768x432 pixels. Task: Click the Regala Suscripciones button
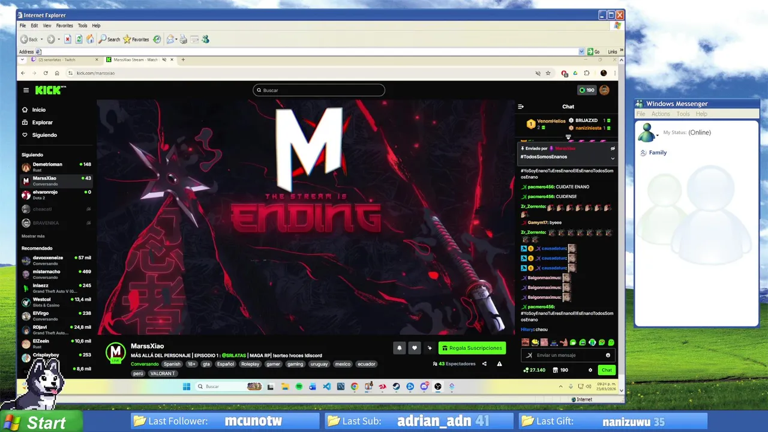472,348
